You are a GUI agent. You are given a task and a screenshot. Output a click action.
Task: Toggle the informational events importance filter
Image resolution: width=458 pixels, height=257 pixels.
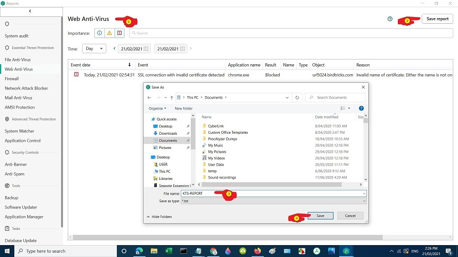click(x=100, y=33)
